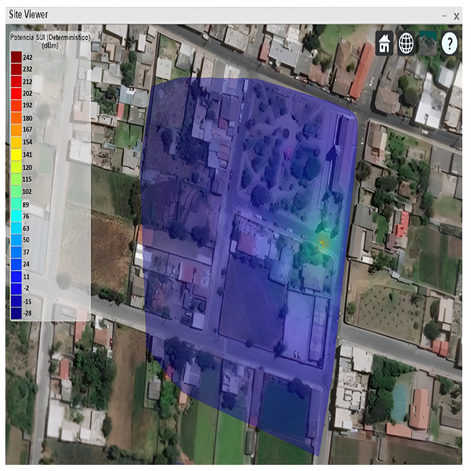Viewport: 471px width, 471px height.
Task: Minimize the Site Viewer window
Action: tap(444, 16)
